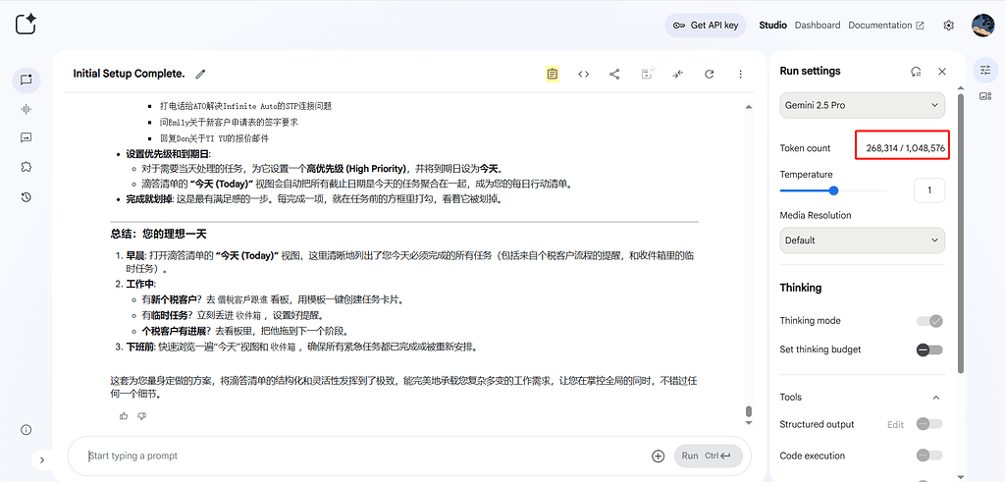Open the Gemini 2.5 Pro model dropdown
1005x482 pixels.
pos(862,105)
